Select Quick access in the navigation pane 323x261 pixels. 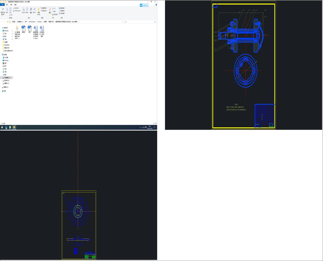click(x=5, y=28)
